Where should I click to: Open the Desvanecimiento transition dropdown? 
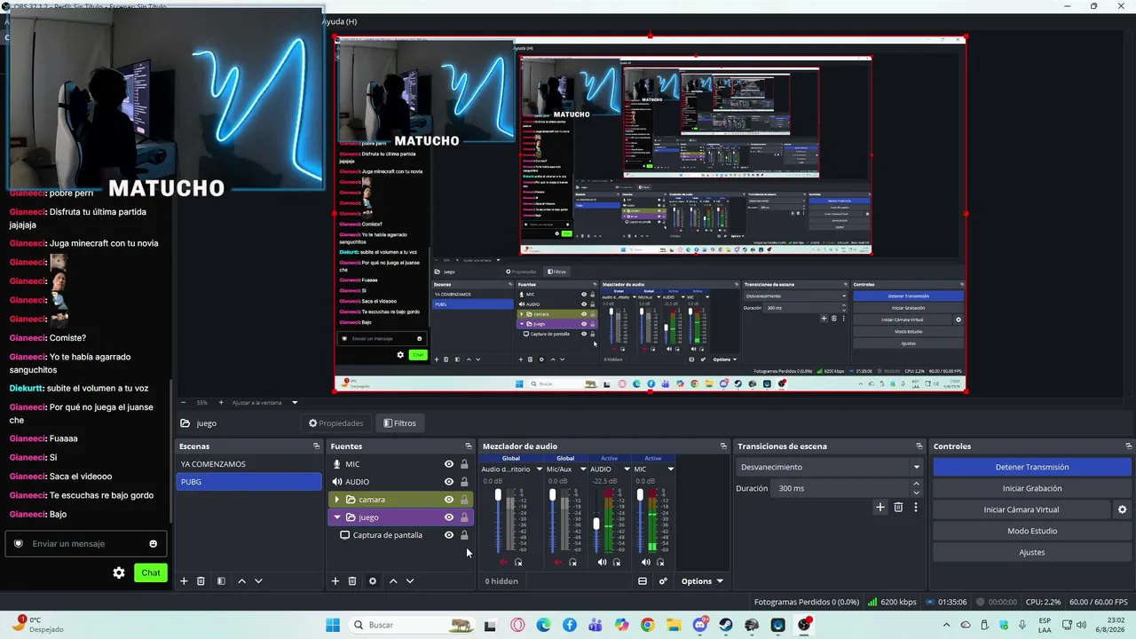pyautogui.click(x=831, y=467)
